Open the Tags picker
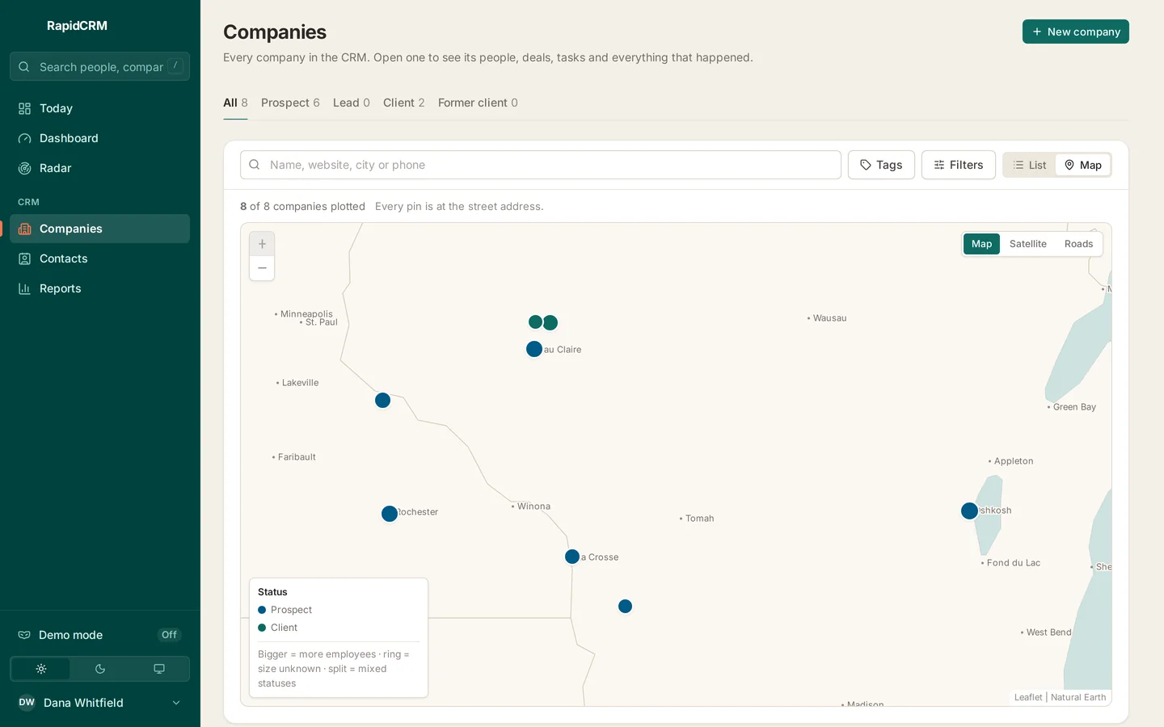Screen dimensions: 1164x727 [x=881, y=165]
